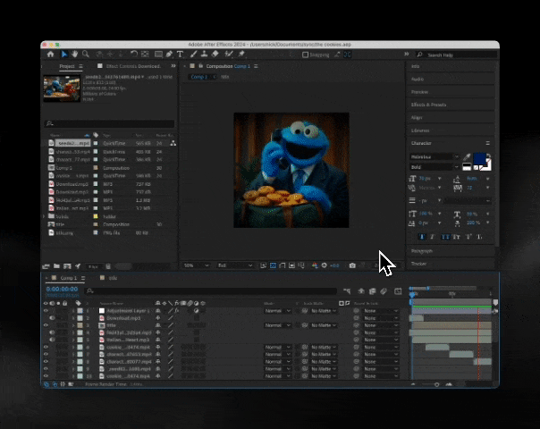Select the Pen tool
The height and width of the screenshot is (429, 540).
169,54
